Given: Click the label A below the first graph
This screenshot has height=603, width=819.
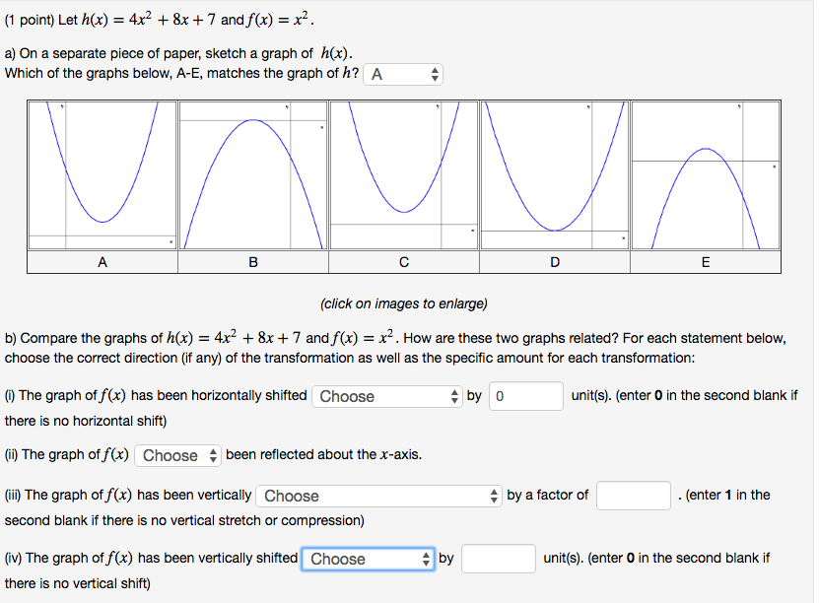Looking at the screenshot, I should [x=102, y=262].
